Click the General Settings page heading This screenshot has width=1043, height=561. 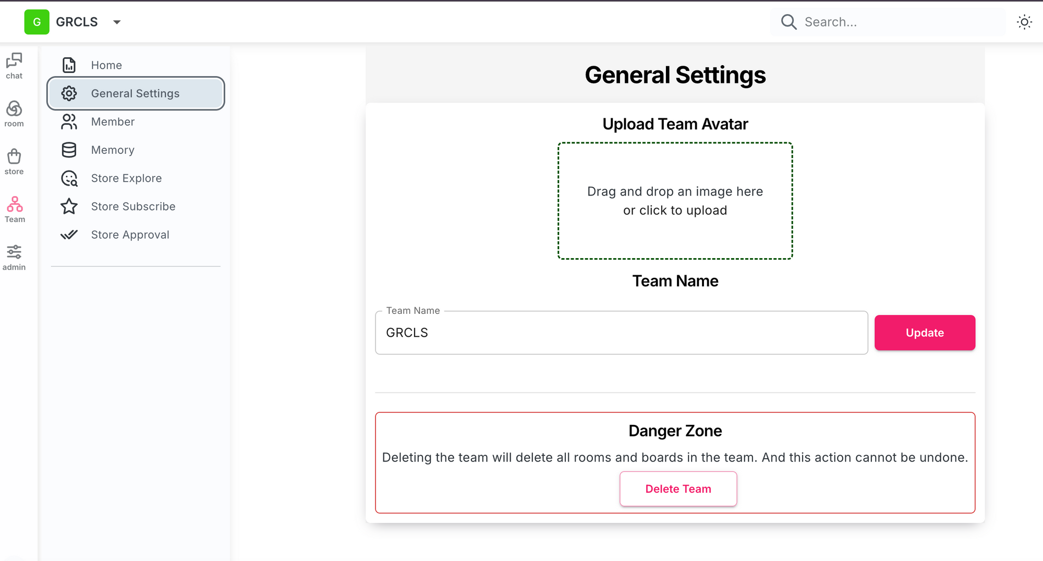(x=675, y=75)
